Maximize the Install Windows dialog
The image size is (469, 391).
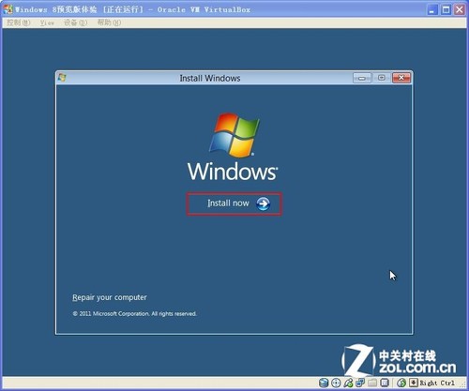point(381,78)
